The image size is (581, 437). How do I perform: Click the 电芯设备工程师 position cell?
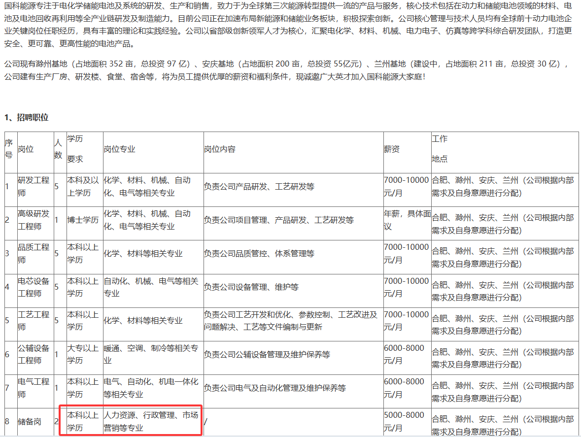(34, 287)
